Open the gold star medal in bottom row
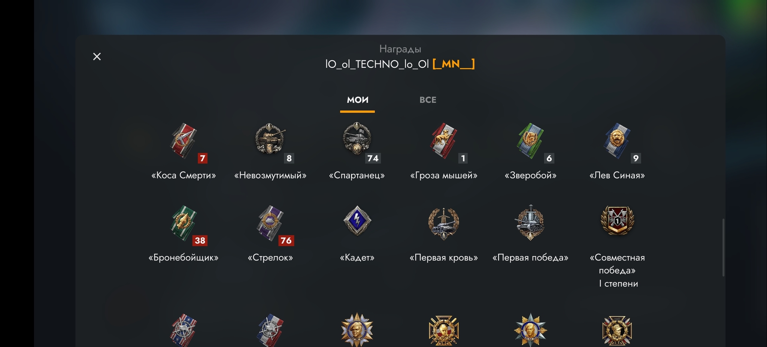This screenshot has height=347, width=767. coord(357,330)
